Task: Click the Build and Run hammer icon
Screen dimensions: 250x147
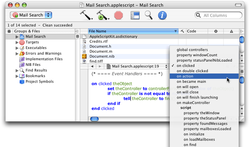Action: (102, 15)
